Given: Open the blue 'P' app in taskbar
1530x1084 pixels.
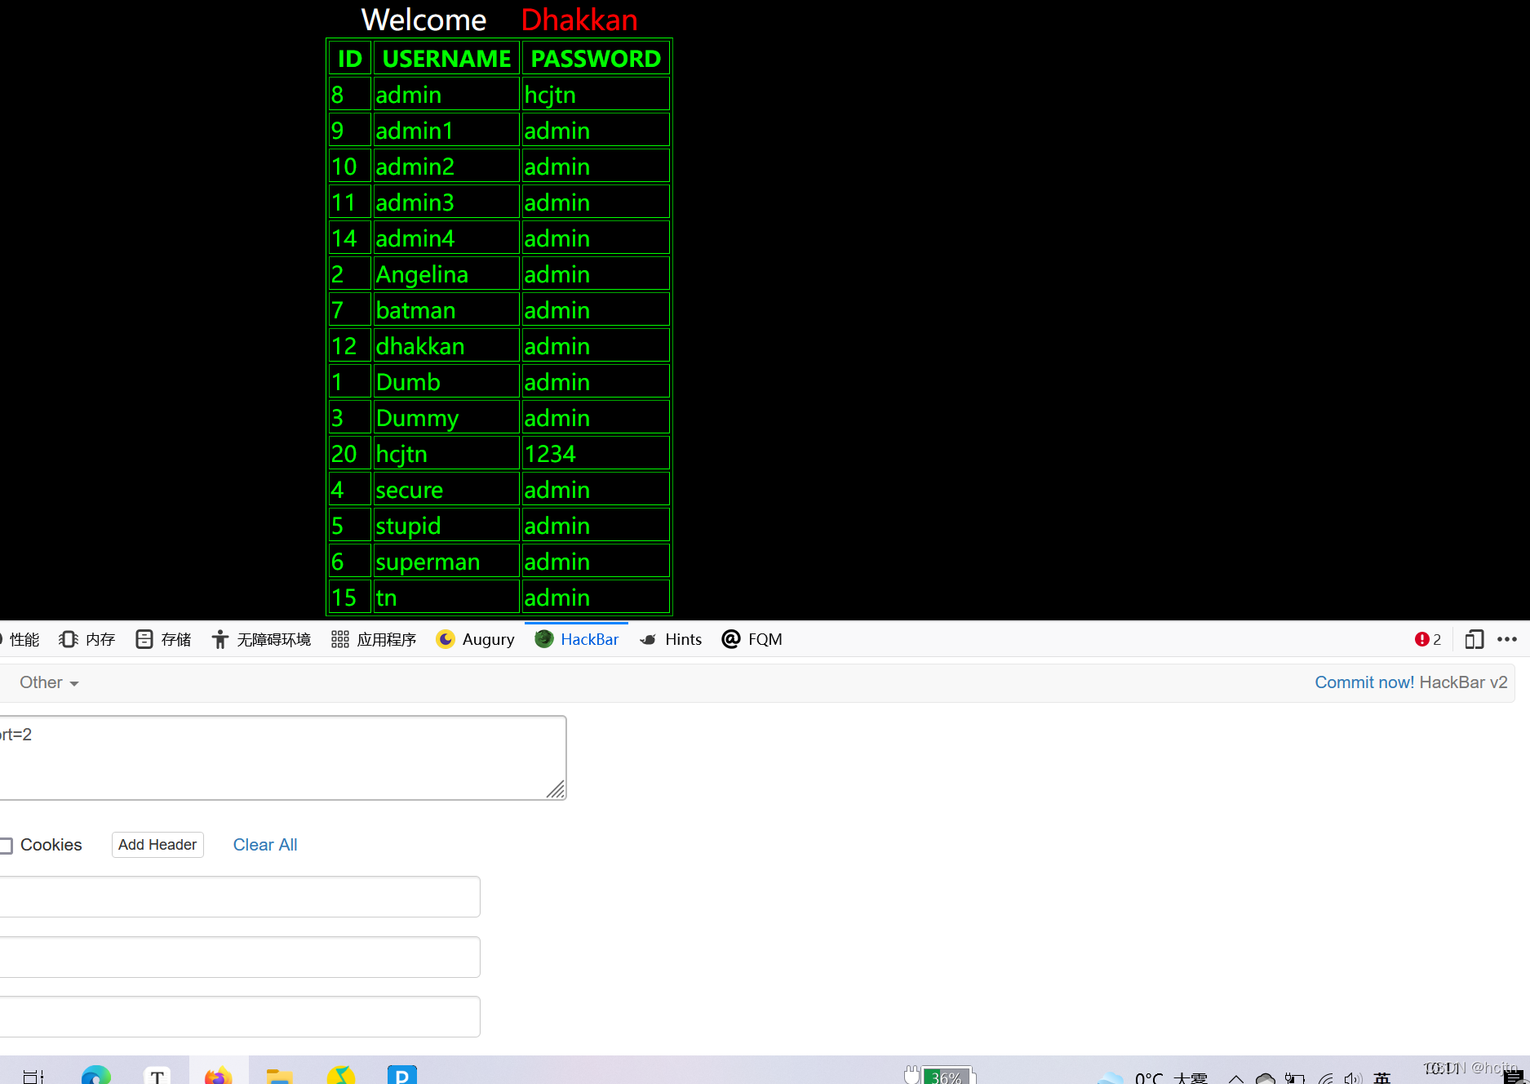Looking at the screenshot, I should [x=401, y=1075].
